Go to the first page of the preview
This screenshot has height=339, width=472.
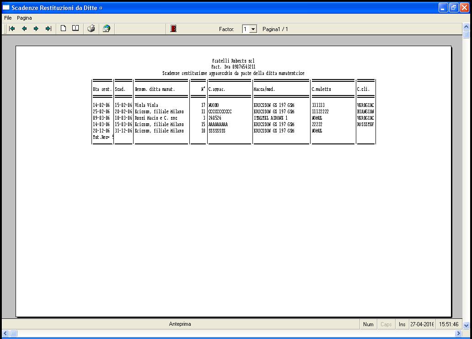pyautogui.click(x=12, y=29)
